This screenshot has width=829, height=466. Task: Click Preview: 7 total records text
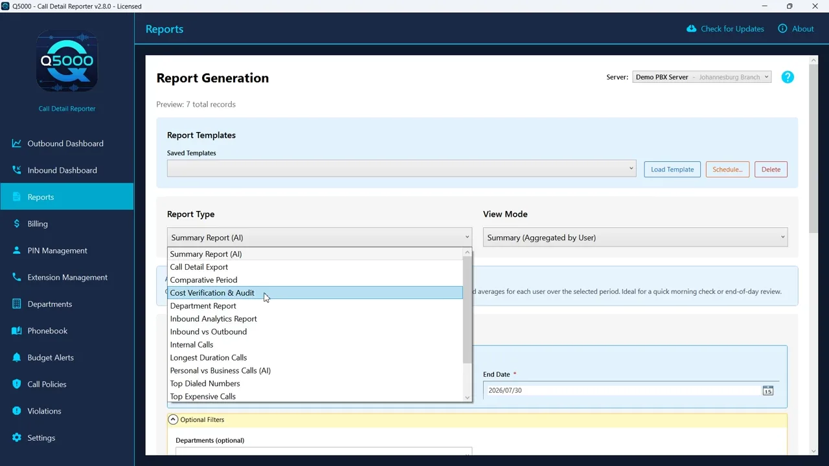[196, 104]
